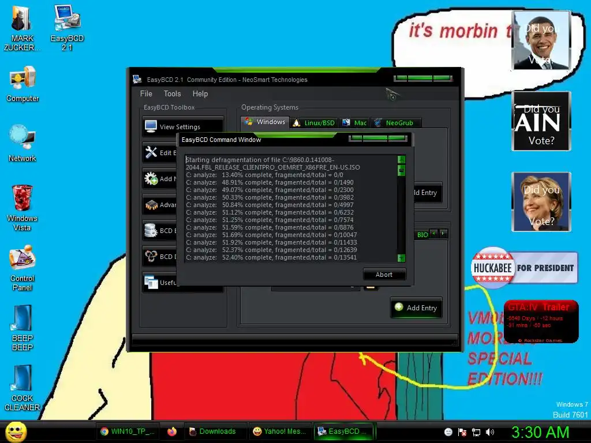Screen dimensions: 591x443
Task: Click the Useful Utilities icon
Action: coord(151,282)
